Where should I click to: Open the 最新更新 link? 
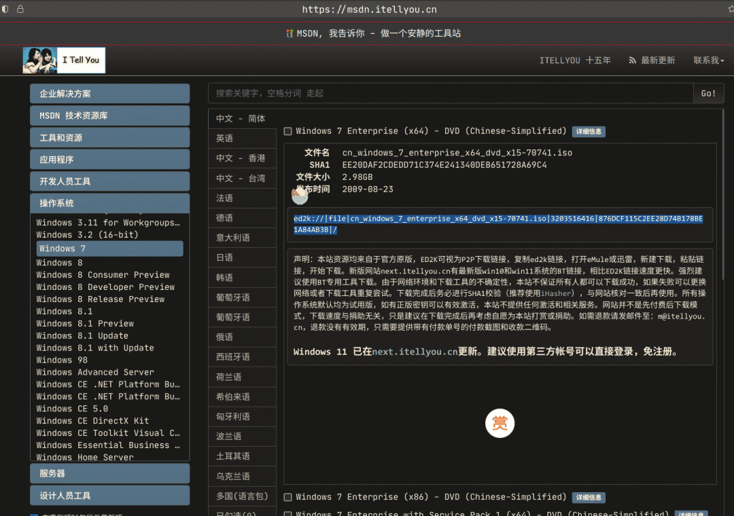(x=658, y=60)
